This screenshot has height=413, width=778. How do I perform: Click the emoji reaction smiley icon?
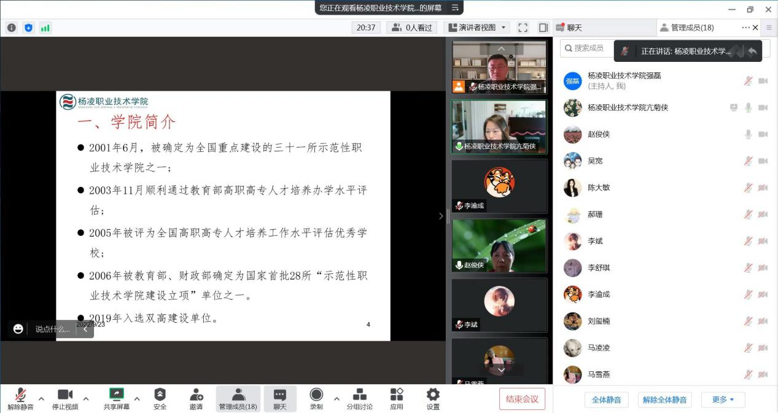click(x=18, y=329)
